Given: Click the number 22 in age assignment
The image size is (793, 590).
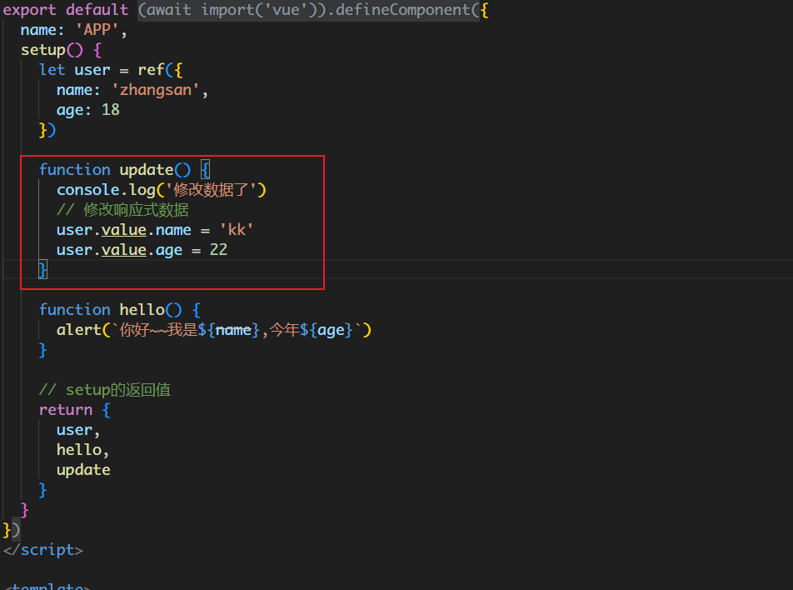Looking at the screenshot, I should coord(218,250).
